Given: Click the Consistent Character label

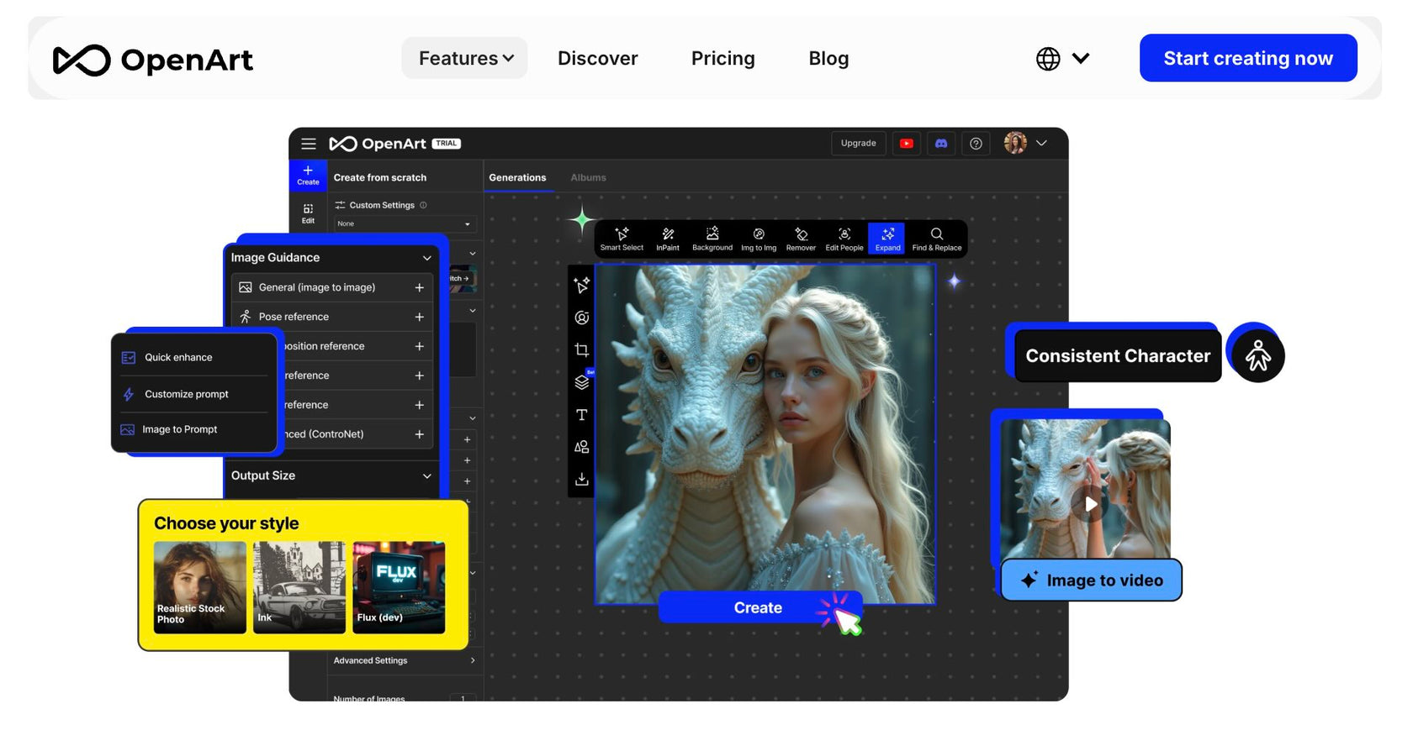Looking at the screenshot, I should click(x=1117, y=356).
